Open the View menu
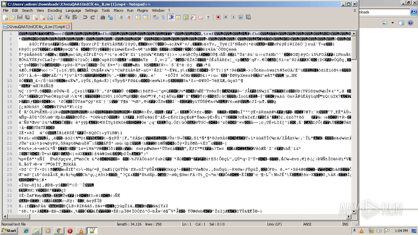418x235 pixels. 40,10
